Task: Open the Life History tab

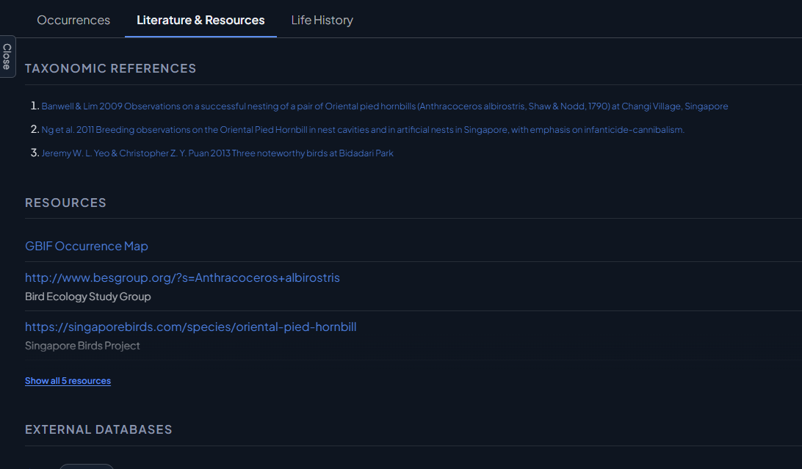Action: pos(322,20)
